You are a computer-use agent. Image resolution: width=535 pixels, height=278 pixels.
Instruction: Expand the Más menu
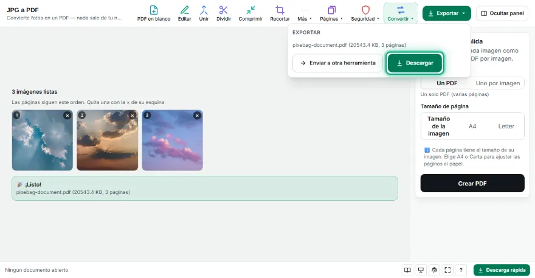click(305, 13)
